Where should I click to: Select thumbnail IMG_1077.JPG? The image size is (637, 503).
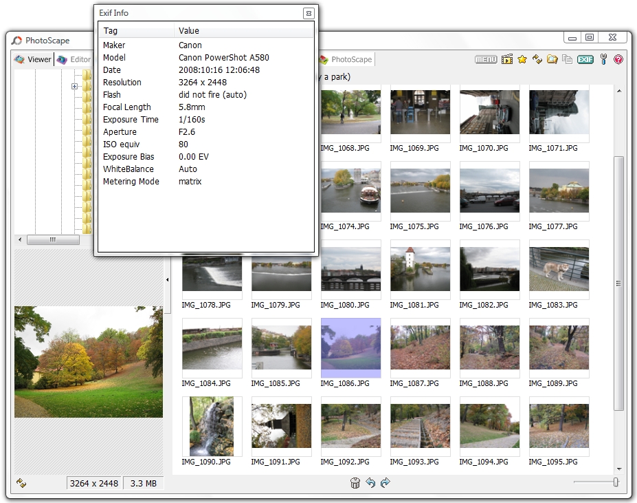point(559,191)
